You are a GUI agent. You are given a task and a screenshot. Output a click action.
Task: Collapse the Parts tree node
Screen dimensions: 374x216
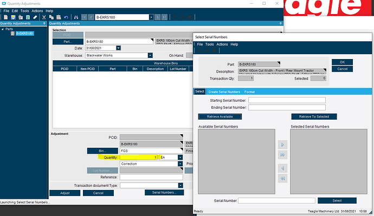(x=2, y=29)
